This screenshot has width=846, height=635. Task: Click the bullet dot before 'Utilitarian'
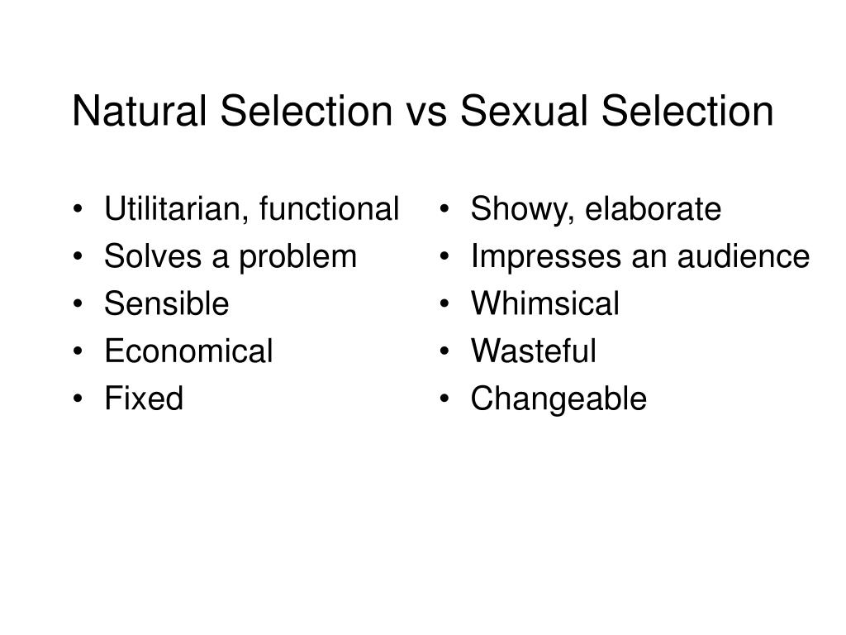click(x=78, y=209)
